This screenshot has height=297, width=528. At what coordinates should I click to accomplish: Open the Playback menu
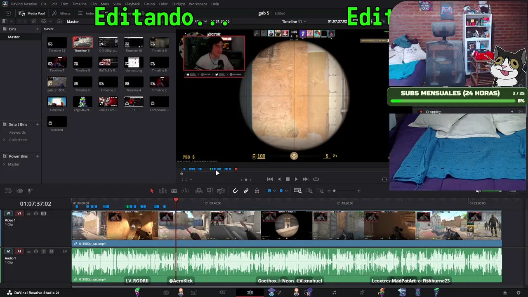coord(132,4)
